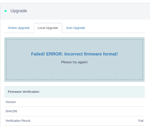The width and height of the screenshot is (150, 127).
Task: Switch to the Online Upgrade tab
Action: point(19,28)
